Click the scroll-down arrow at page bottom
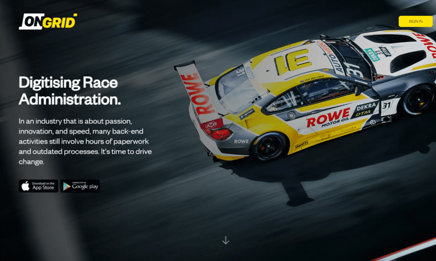The height and width of the screenshot is (261, 436). tap(225, 240)
